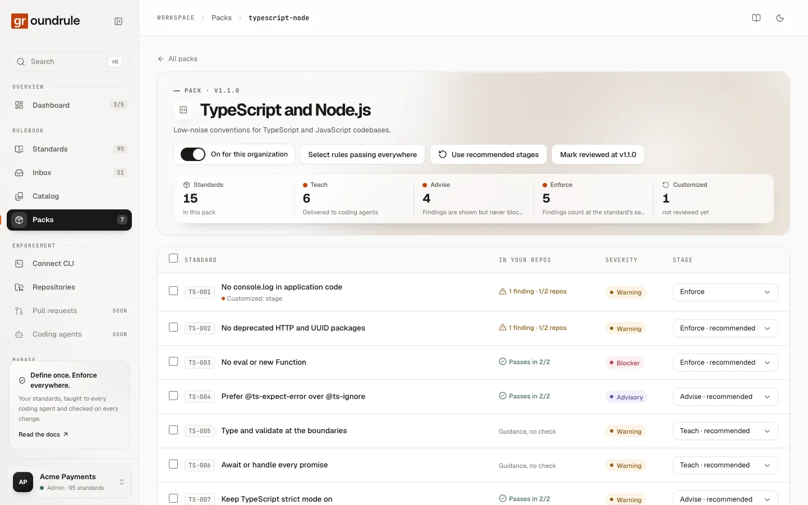Open stage dropdown for TS-004
The height and width of the screenshot is (505, 808).
click(x=725, y=397)
